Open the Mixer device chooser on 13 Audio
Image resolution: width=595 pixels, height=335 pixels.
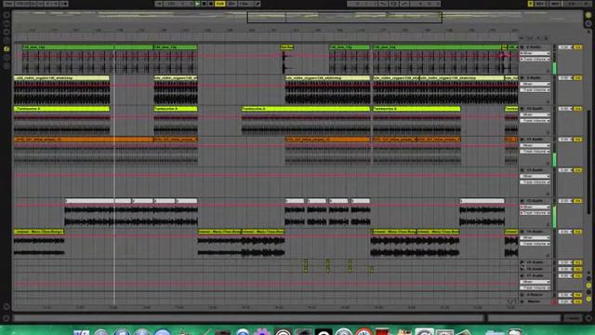tap(535, 207)
